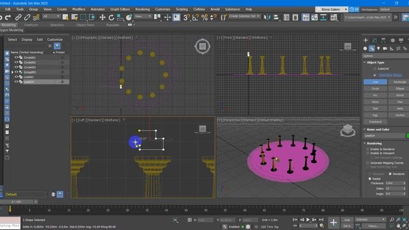Open the scene explorer Display menu
The height and width of the screenshot is (230, 409).
(x=27, y=40)
